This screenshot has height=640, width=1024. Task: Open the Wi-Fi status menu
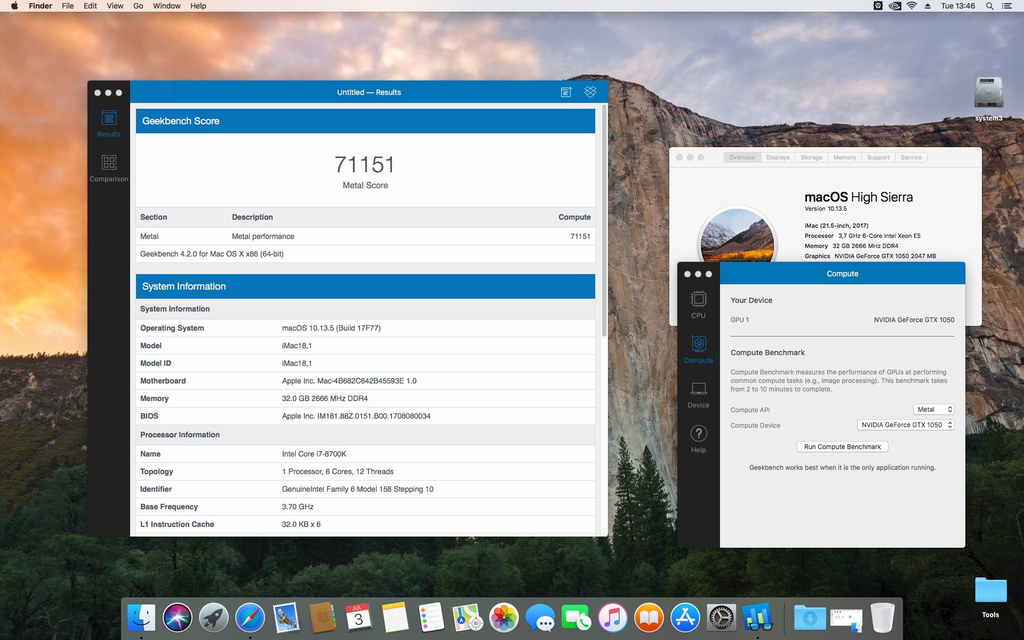911,6
